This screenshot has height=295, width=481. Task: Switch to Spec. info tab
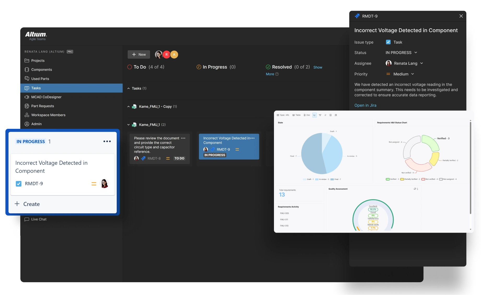tap(283, 115)
